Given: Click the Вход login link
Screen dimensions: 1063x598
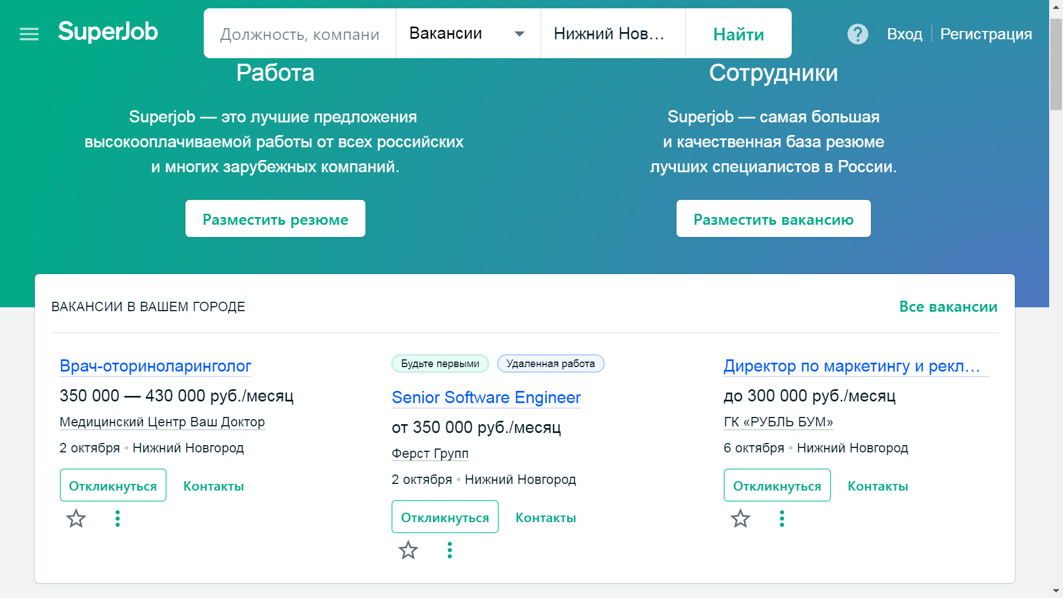Looking at the screenshot, I should (x=904, y=34).
